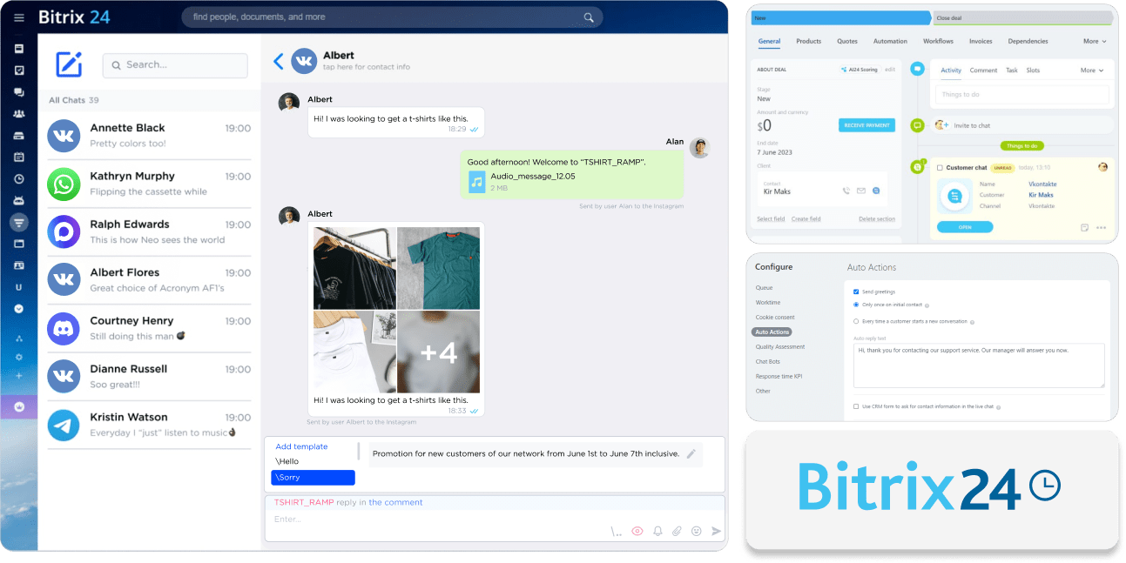Select Every time a customer starts conversation
The width and height of the screenshot is (1126, 563).
(x=856, y=319)
